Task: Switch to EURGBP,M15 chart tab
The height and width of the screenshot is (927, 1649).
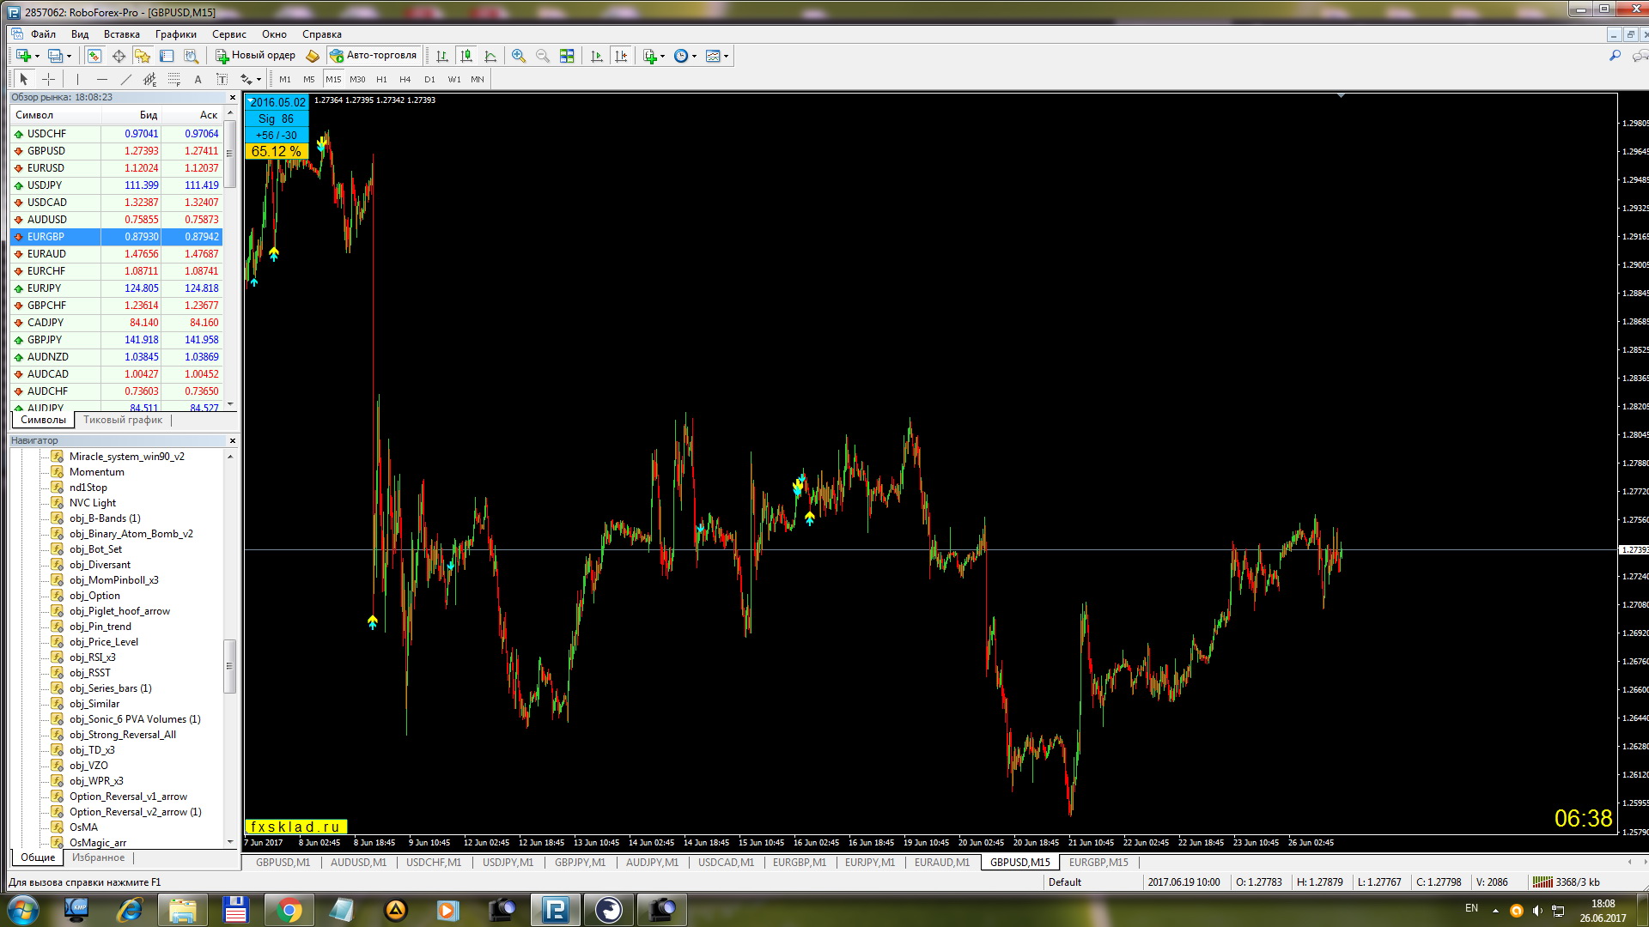Action: (x=1098, y=863)
